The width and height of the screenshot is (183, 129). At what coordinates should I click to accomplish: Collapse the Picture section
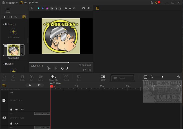(3, 25)
